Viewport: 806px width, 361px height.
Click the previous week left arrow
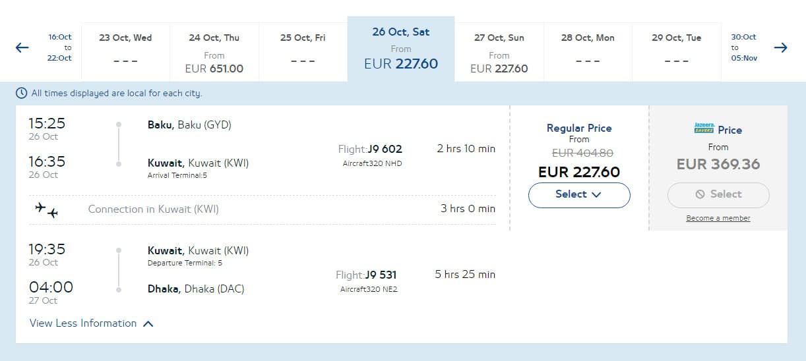pyautogui.click(x=22, y=47)
